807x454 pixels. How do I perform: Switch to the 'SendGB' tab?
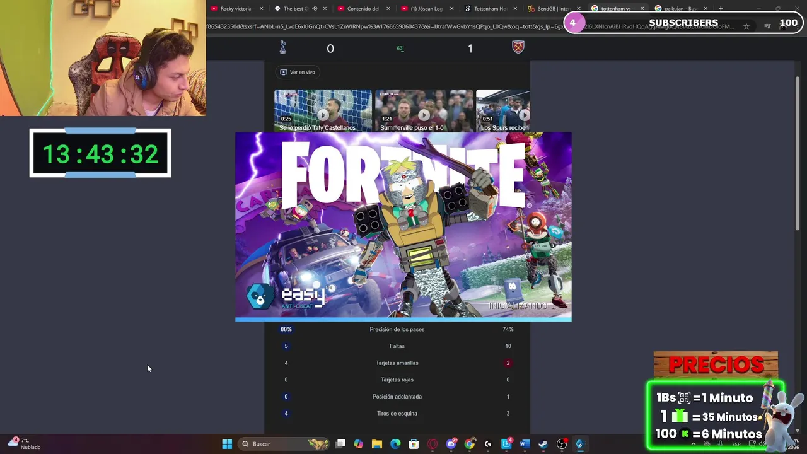554,9
